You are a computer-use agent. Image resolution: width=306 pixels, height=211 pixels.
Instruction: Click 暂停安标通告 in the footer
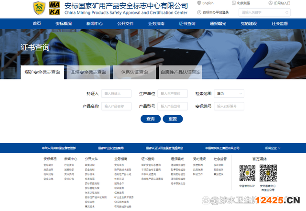pyautogui.click(x=178, y=169)
